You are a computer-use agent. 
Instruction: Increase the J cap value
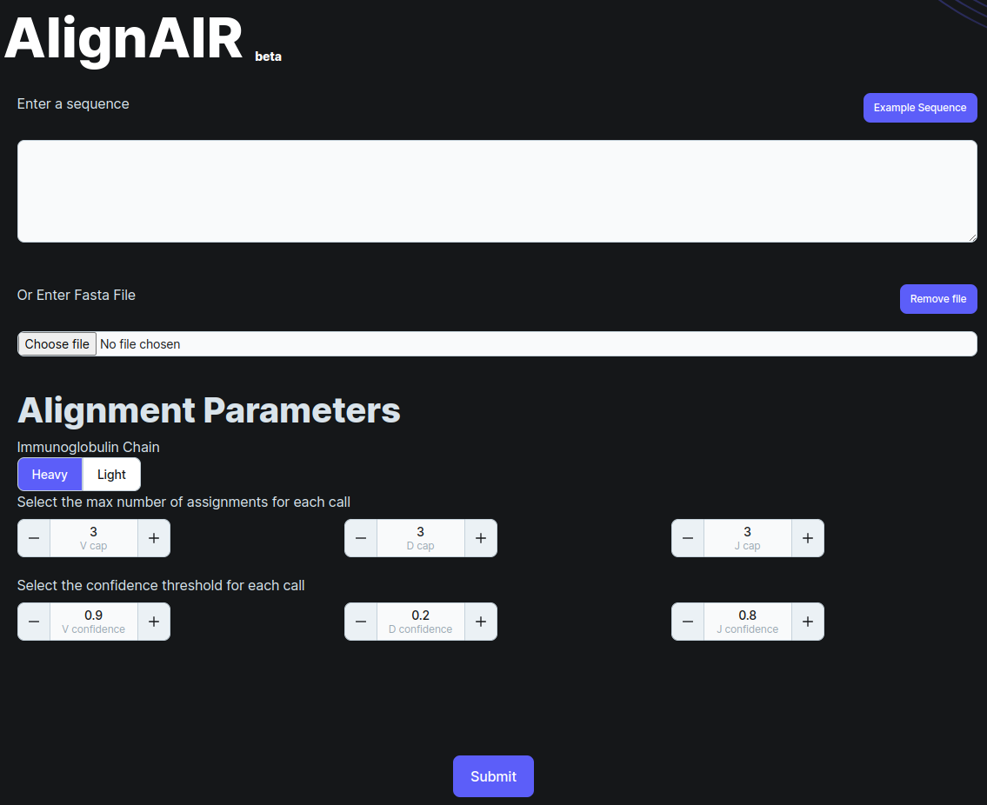(x=808, y=538)
